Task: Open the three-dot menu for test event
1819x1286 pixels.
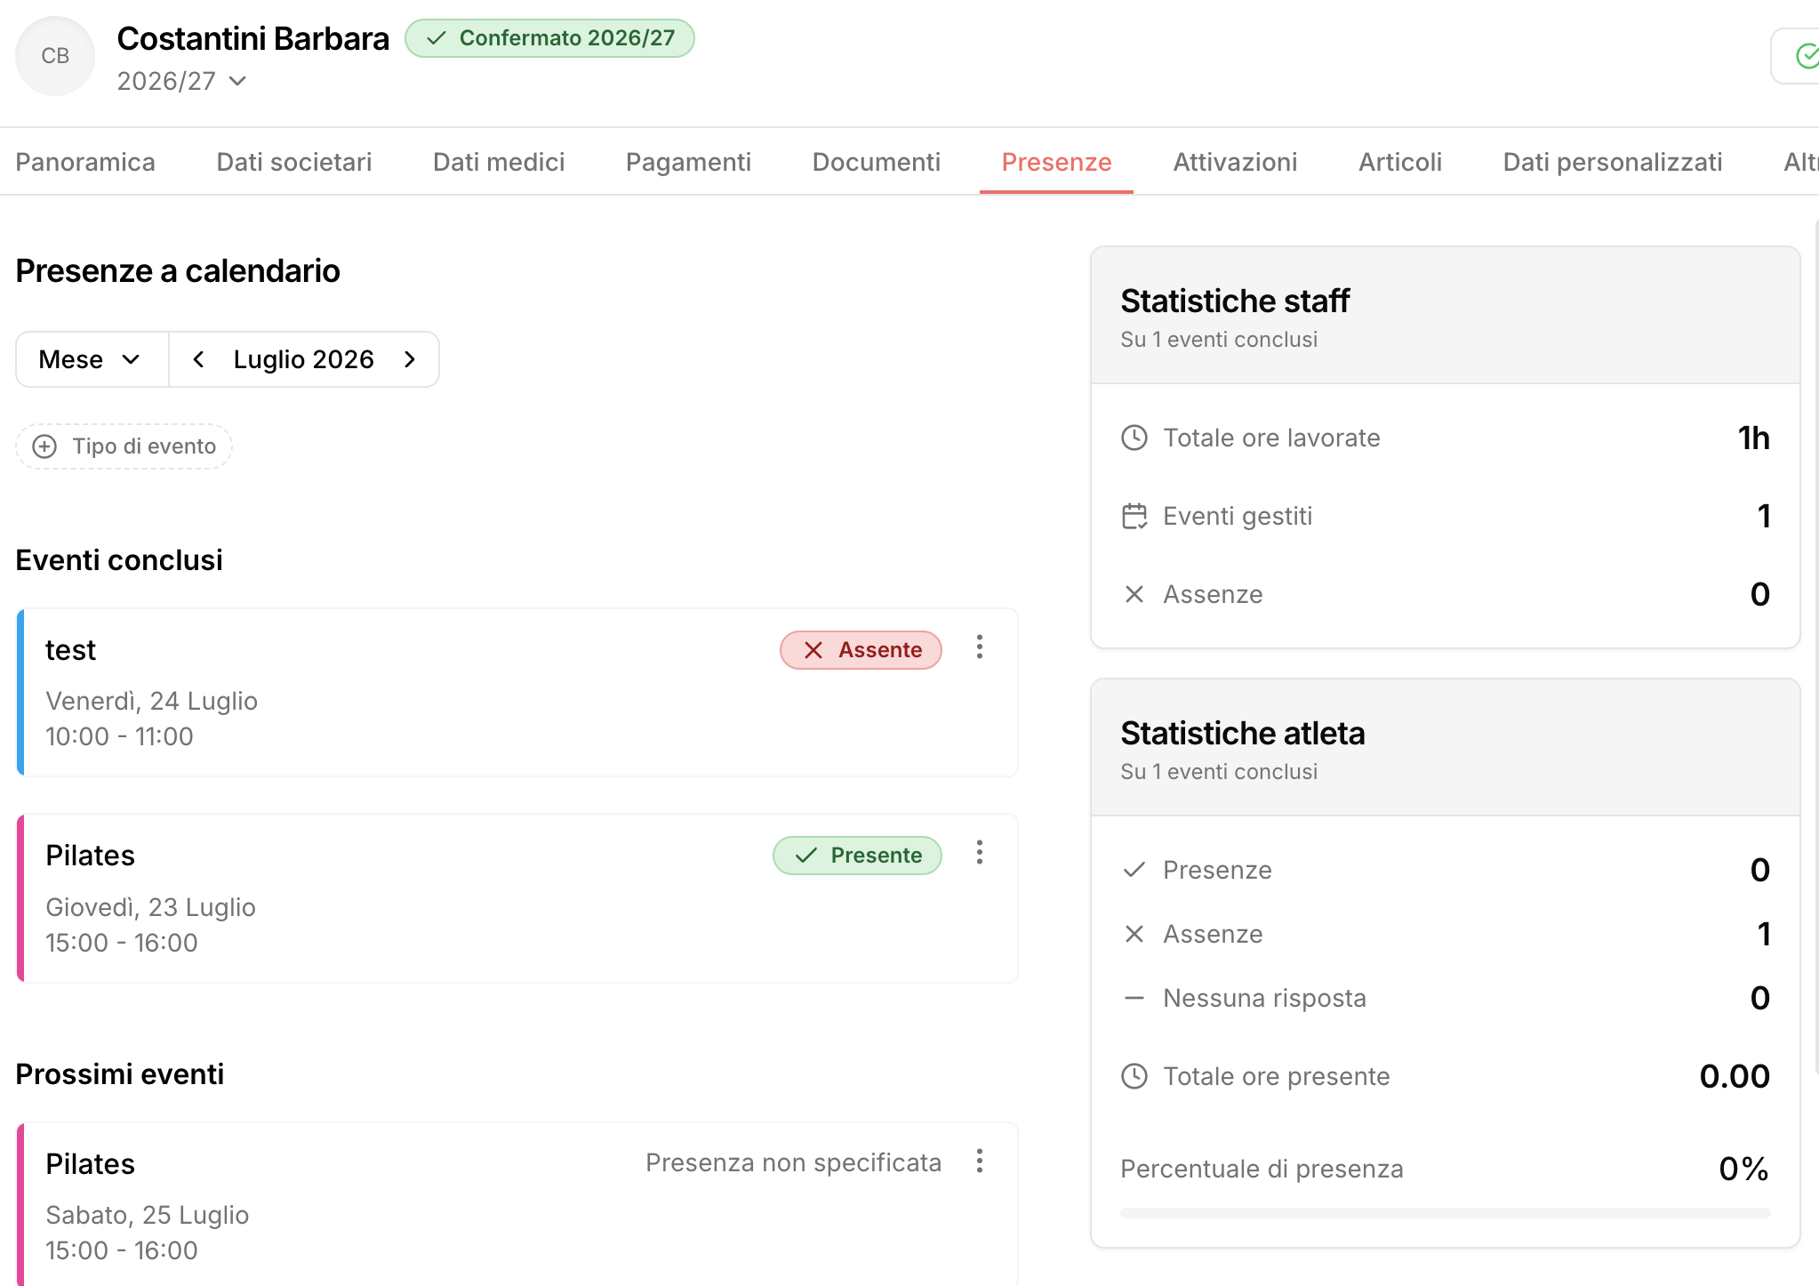Action: 979,647
